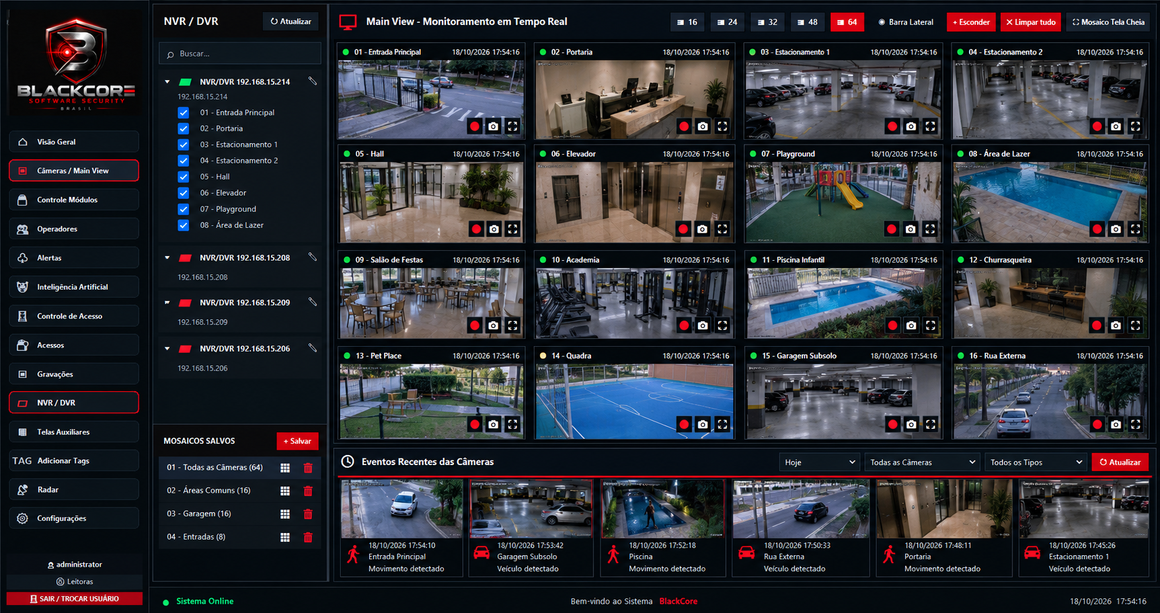The image size is (1160, 613).
Task: Toggle the Barra Lateral radio option
Action: (882, 22)
